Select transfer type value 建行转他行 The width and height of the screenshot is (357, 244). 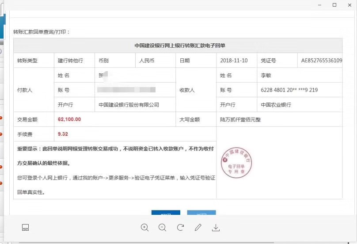click(70, 61)
